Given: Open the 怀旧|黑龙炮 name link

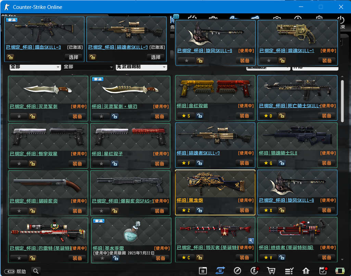Looking at the screenshot, I should click(x=190, y=200).
